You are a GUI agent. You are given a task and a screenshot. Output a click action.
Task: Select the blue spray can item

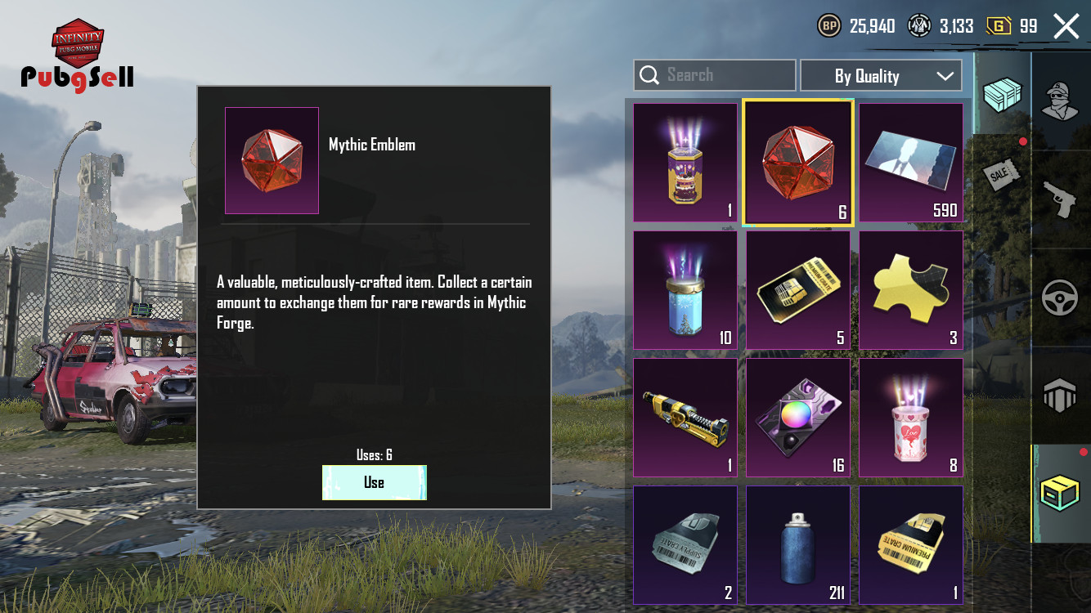(x=798, y=545)
